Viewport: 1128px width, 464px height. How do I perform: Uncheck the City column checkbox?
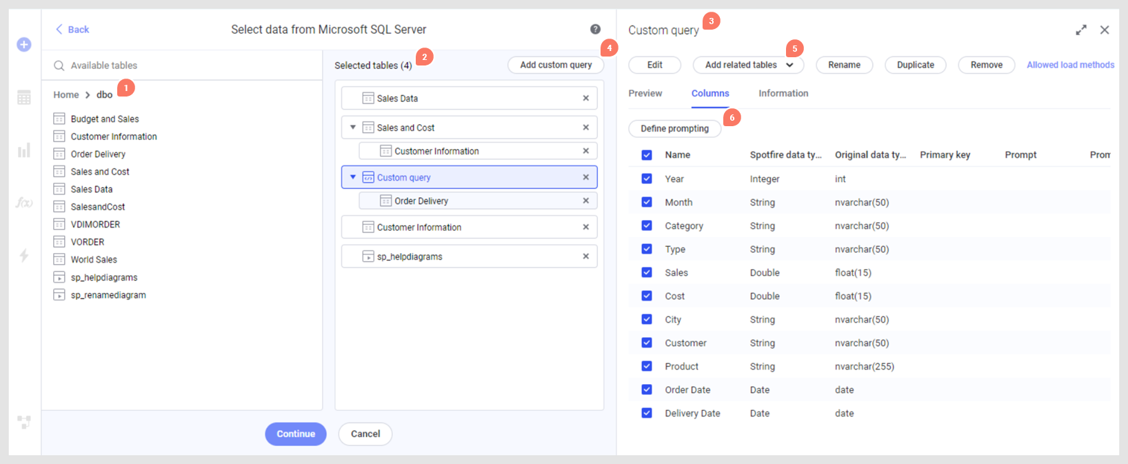(x=647, y=319)
